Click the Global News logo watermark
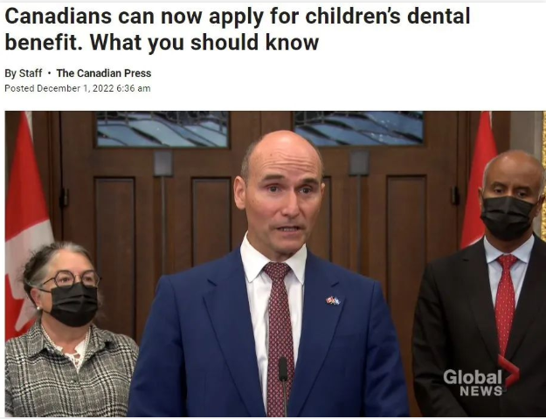This screenshot has width=546, height=419. 481,376
